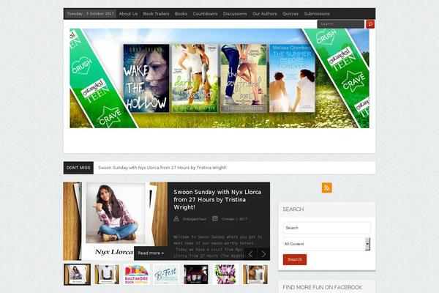Viewport: 439px width, 293px height.
Task: Select The Summer Before Forever book cover
Action: coord(292,78)
